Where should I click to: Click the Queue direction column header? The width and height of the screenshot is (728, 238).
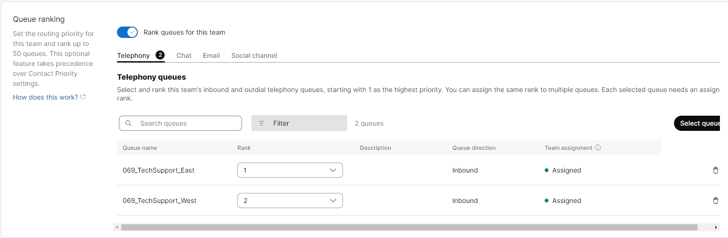tap(474, 148)
